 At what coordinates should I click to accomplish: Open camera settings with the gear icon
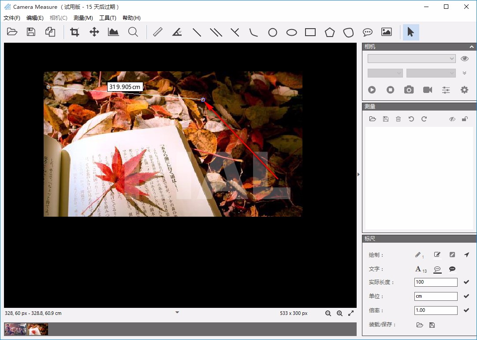point(464,89)
